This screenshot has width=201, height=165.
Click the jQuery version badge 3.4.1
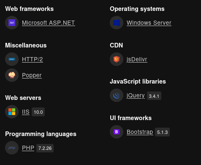[154, 96]
